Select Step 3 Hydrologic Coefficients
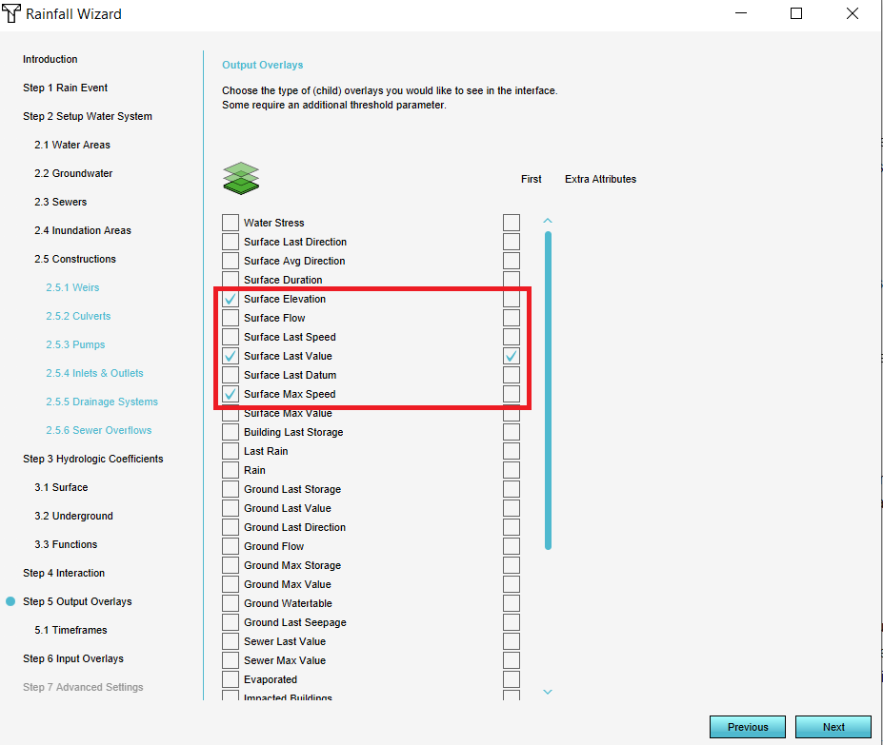The width and height of the screenshot is (883, 745). click(x=92, y=459)
